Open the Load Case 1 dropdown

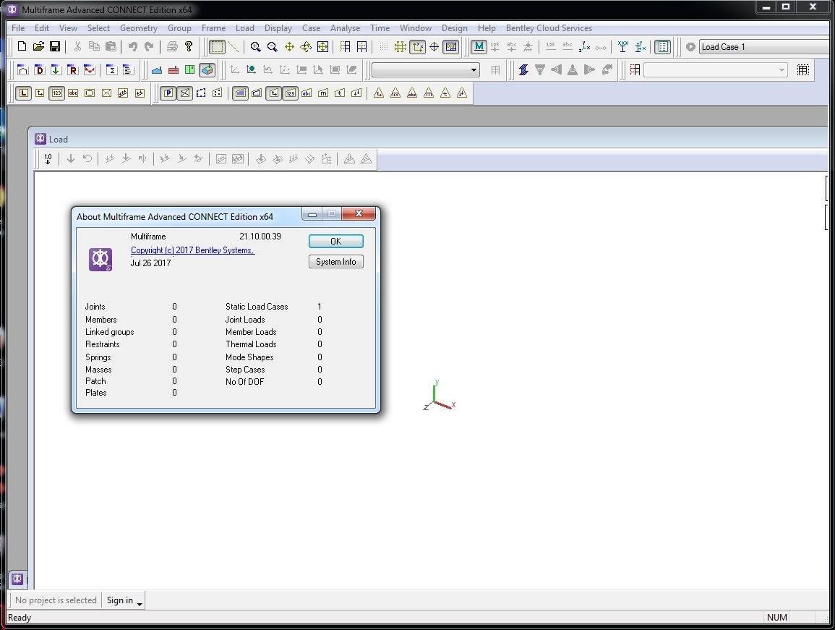[764, 47]
